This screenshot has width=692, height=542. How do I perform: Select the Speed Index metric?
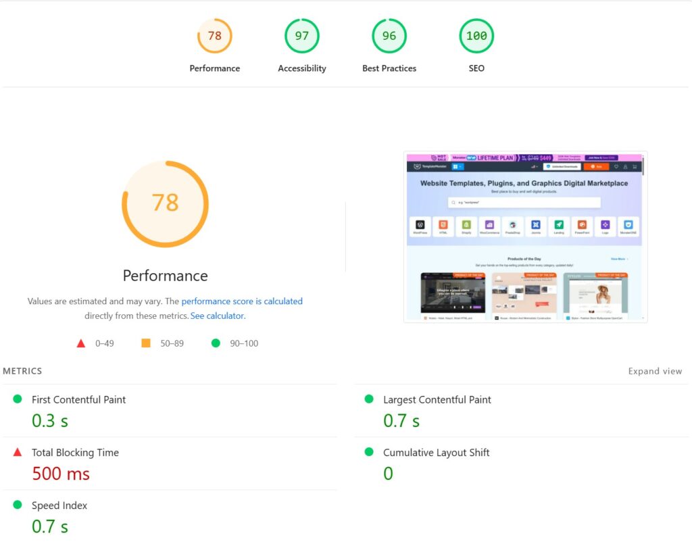click(170, 516)
